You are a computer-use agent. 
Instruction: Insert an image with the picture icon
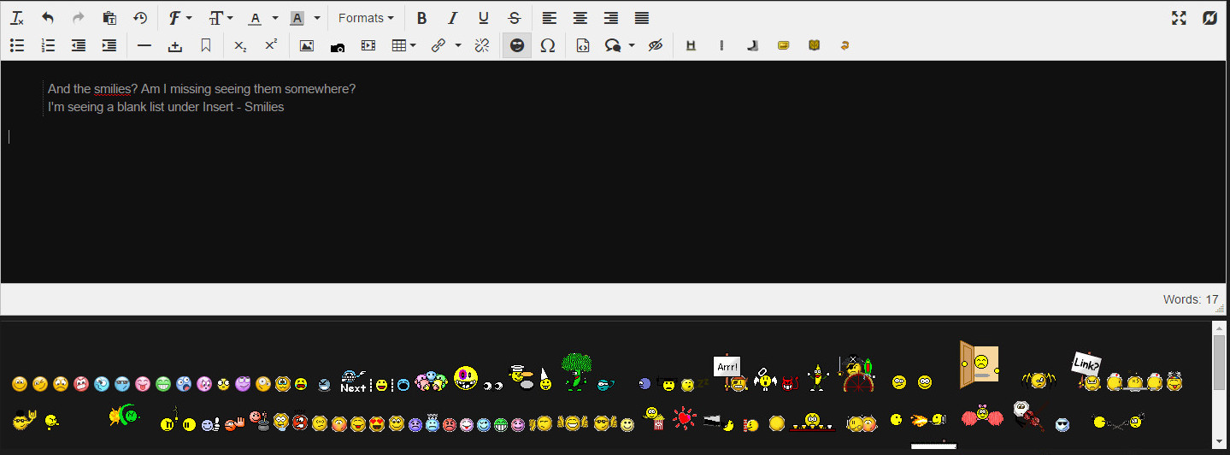tap(307, 46)
